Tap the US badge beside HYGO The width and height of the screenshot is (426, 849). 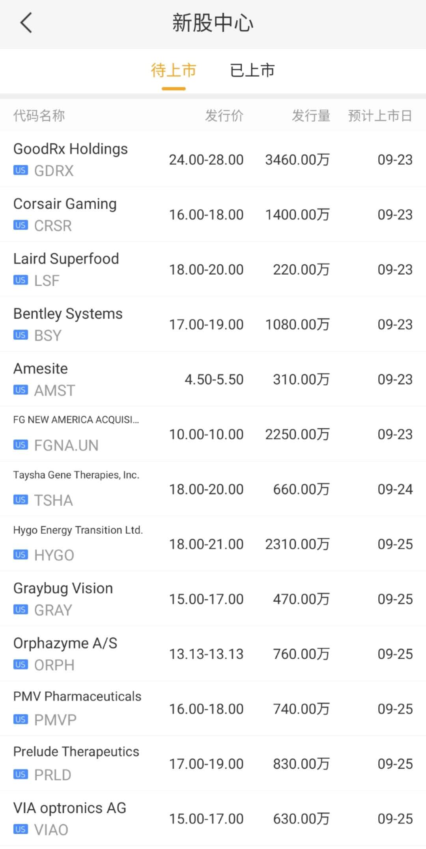coord(21,555)
